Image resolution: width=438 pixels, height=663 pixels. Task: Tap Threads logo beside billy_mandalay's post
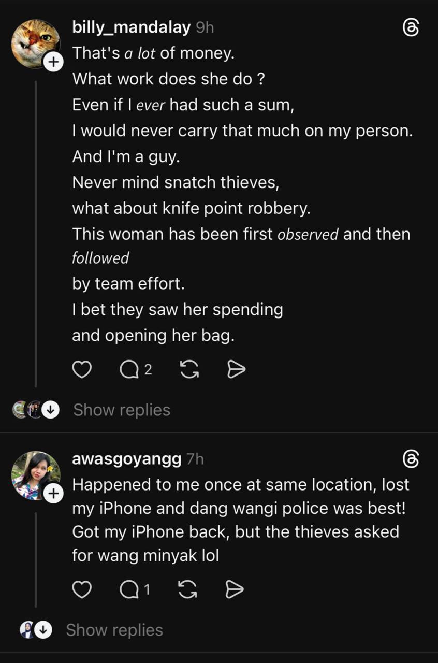(x=411, y=28)
